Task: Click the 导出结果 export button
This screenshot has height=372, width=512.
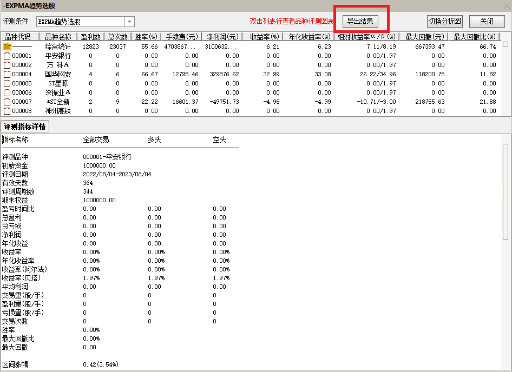Action: tap(360, 22)
